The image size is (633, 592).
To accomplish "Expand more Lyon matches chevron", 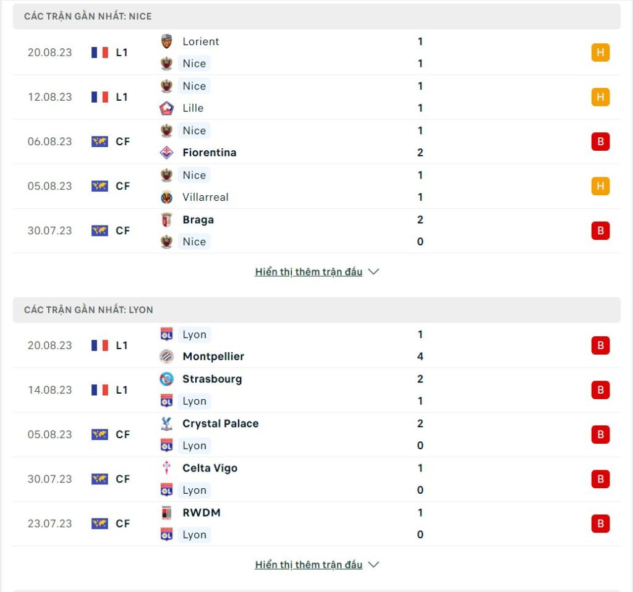I will [x=374, y=565].
